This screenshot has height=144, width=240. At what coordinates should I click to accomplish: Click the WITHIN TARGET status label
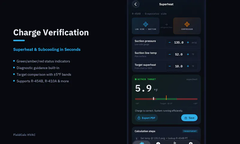pyautogui.click(x=146, y=79)
